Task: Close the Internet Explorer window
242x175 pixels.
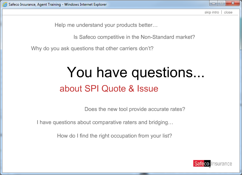Action: tap(233, 3)
